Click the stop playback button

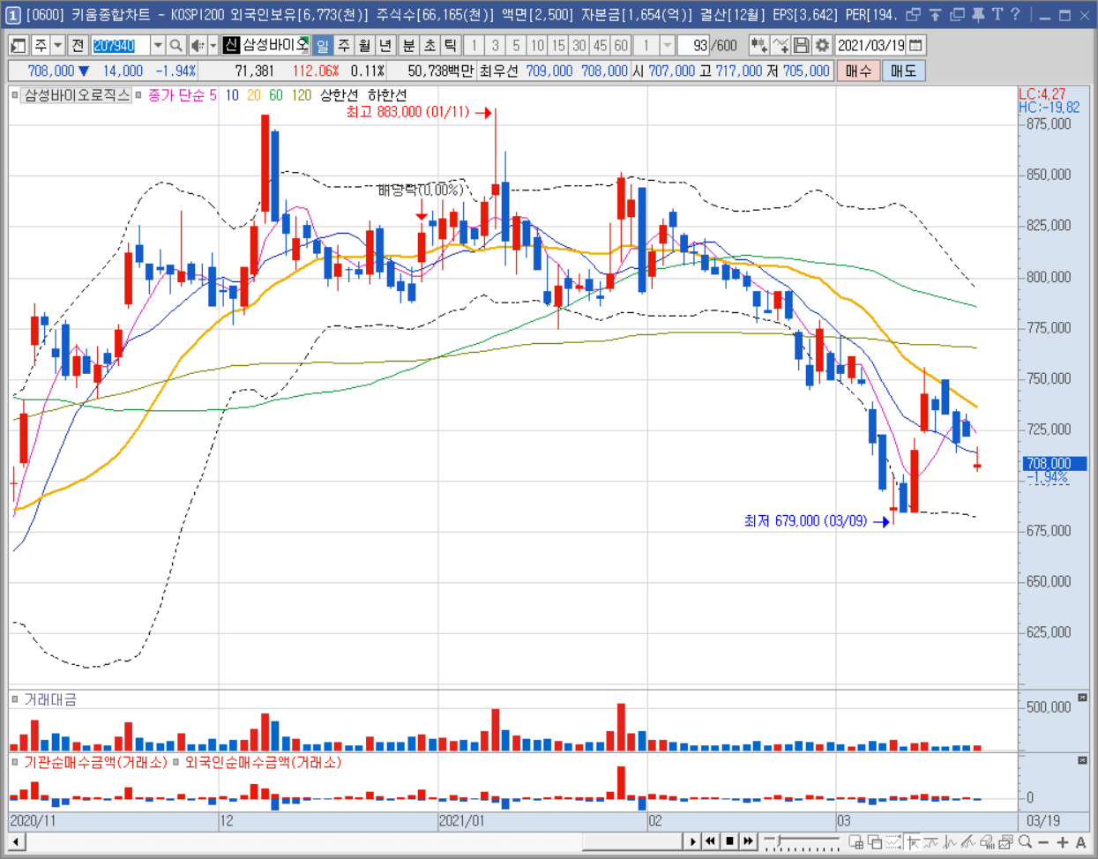(x=729, y=841)
